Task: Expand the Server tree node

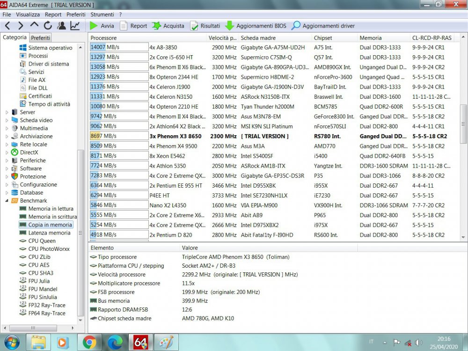Action: coord(7,112)
